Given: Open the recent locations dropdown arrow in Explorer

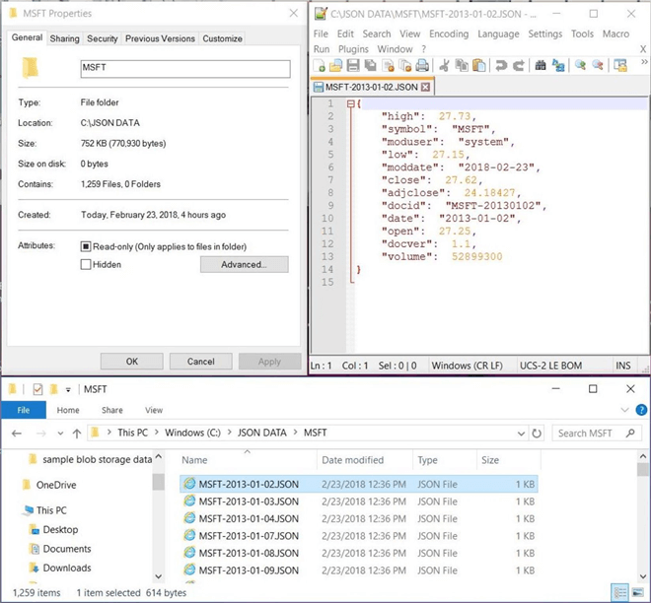Looking at the screenshot, I should (x=60, y=434).
